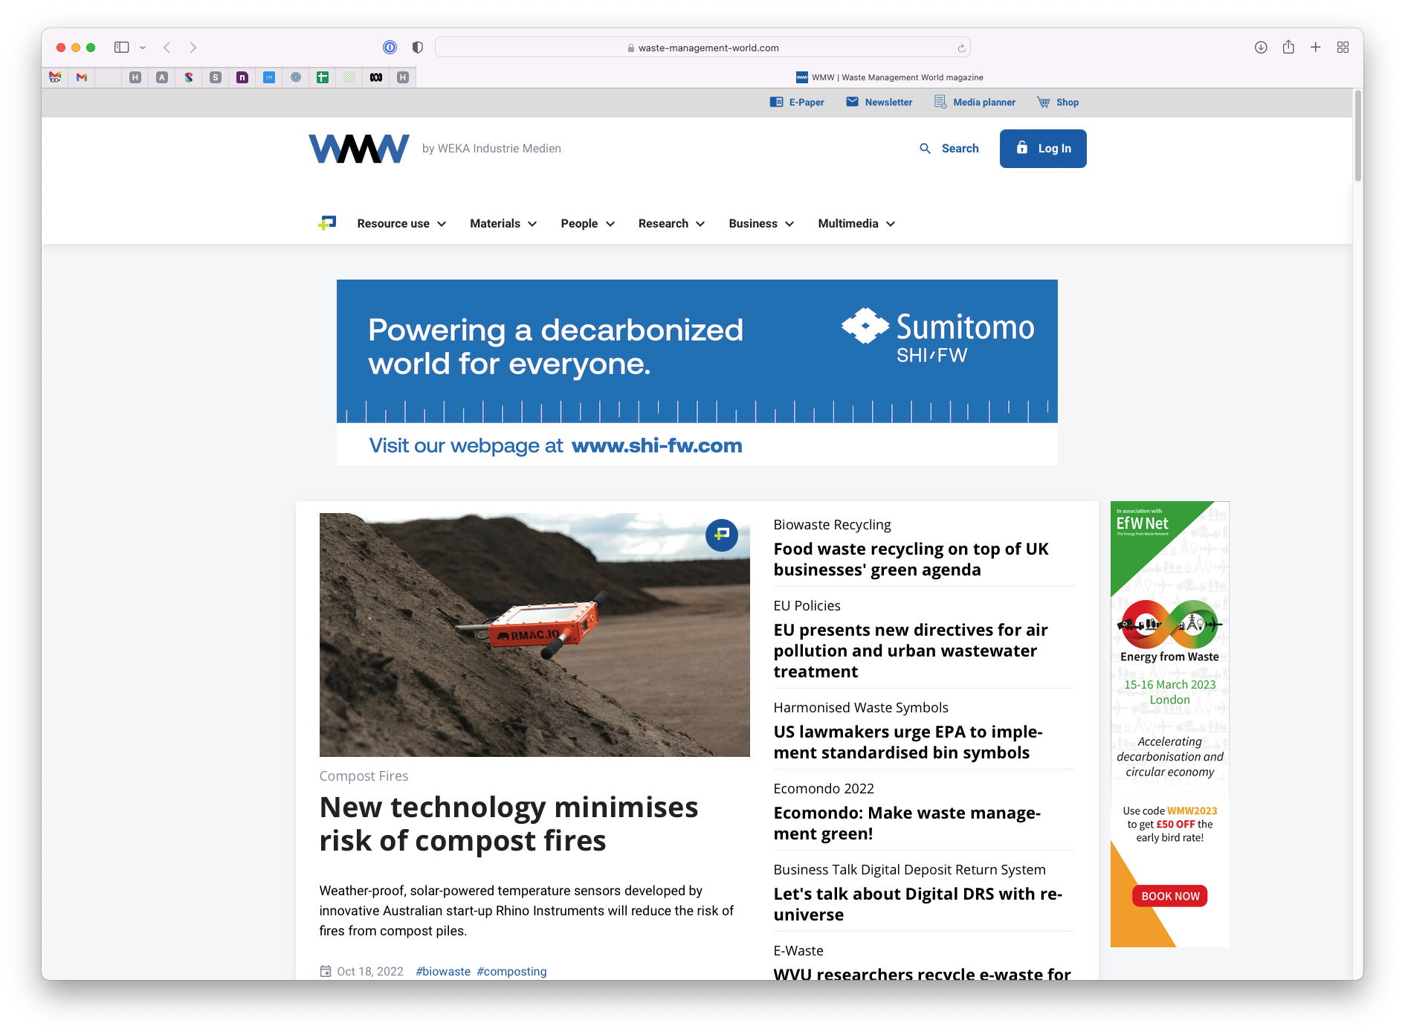Open the tab overview grid icon
Viewport: 1405px width, 1035px height.
coord(1343,48)
